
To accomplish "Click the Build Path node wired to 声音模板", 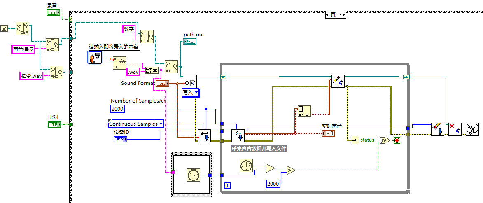I will click(x=52, y=44).
